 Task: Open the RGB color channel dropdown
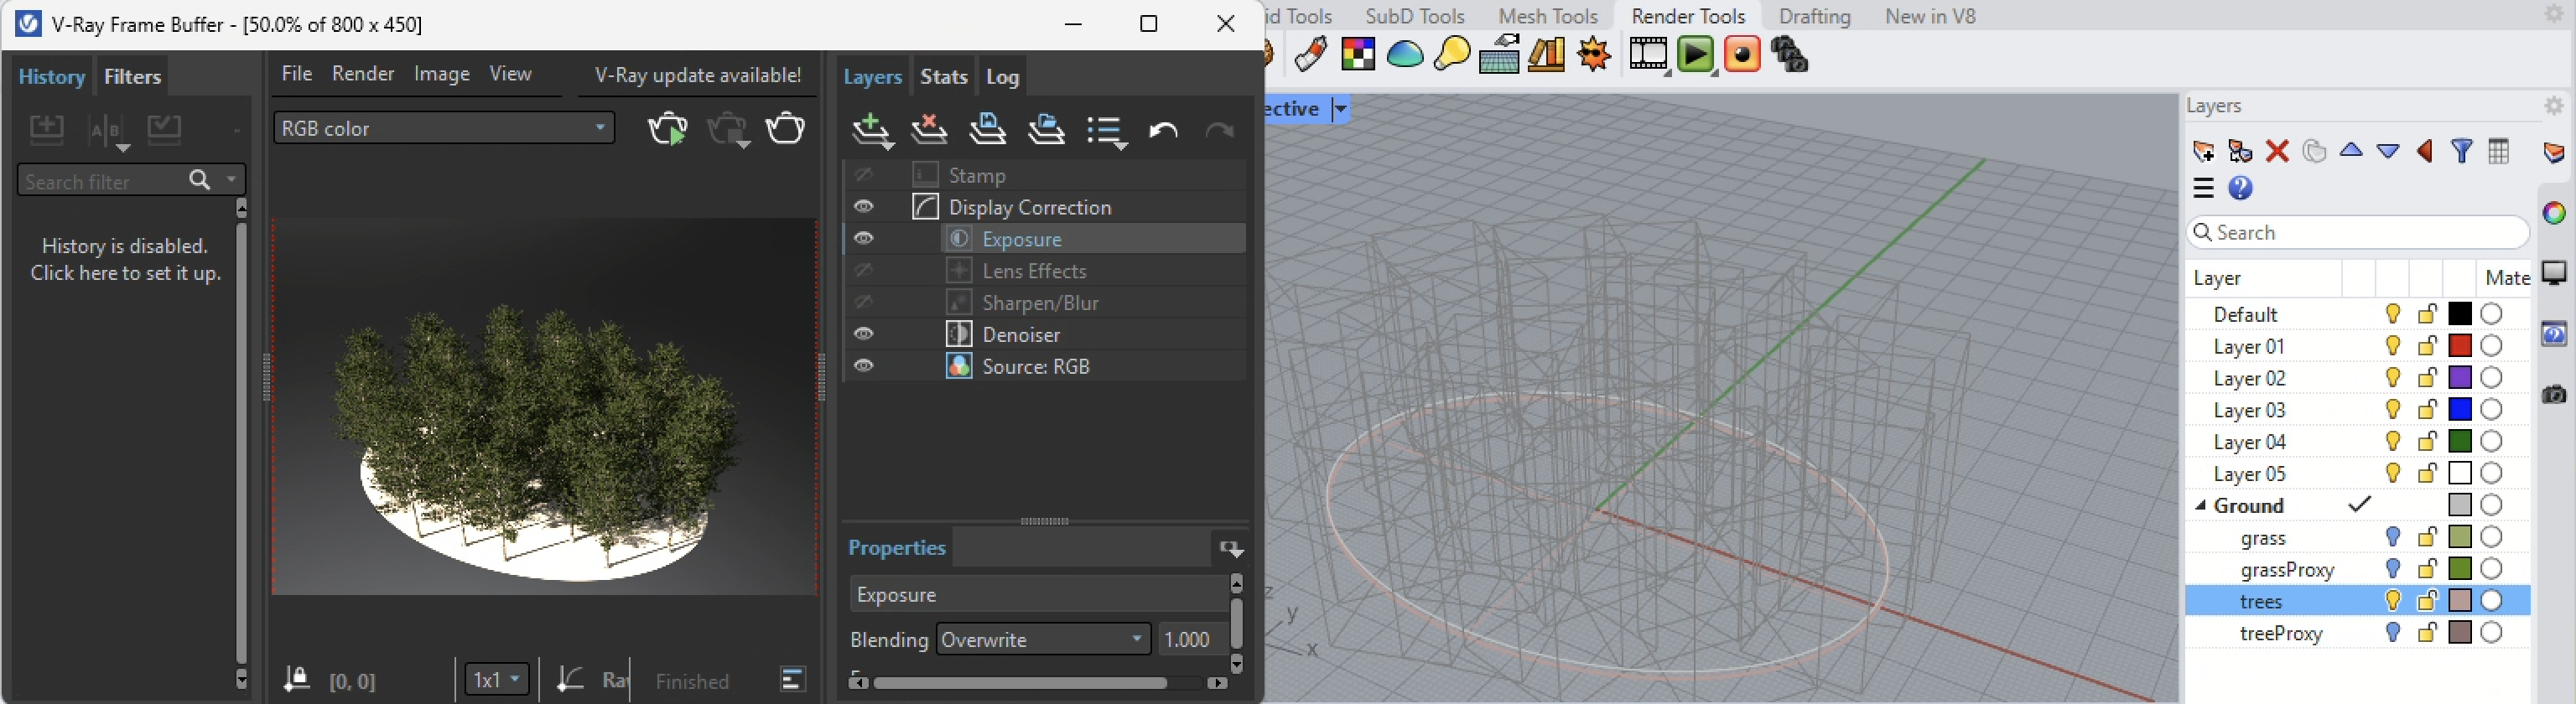[x=444, y=128]
